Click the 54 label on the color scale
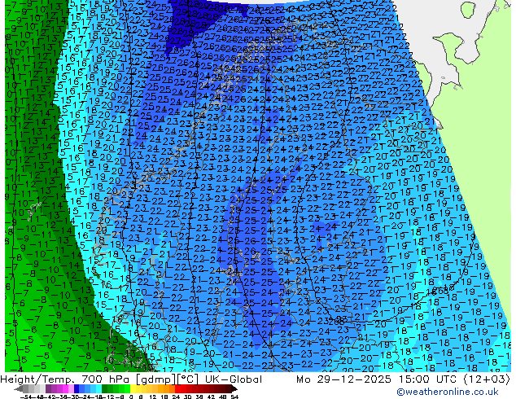516x399 pixels. (x=234, y=397)
